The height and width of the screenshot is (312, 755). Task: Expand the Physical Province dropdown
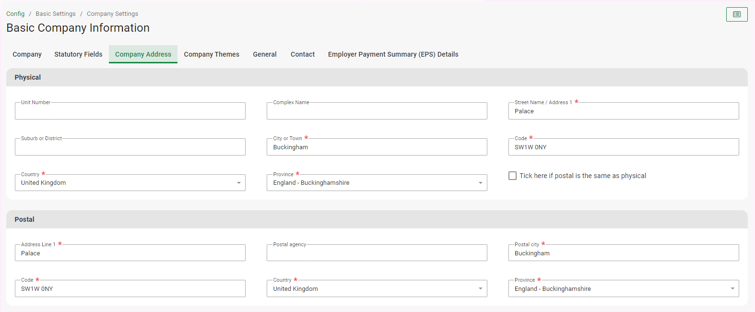pos(377,183)
